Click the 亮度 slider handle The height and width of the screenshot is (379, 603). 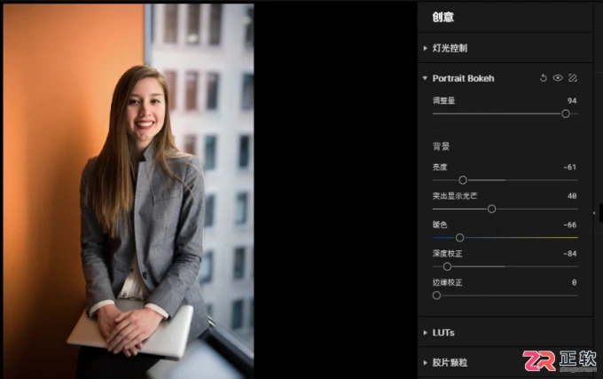463,180
